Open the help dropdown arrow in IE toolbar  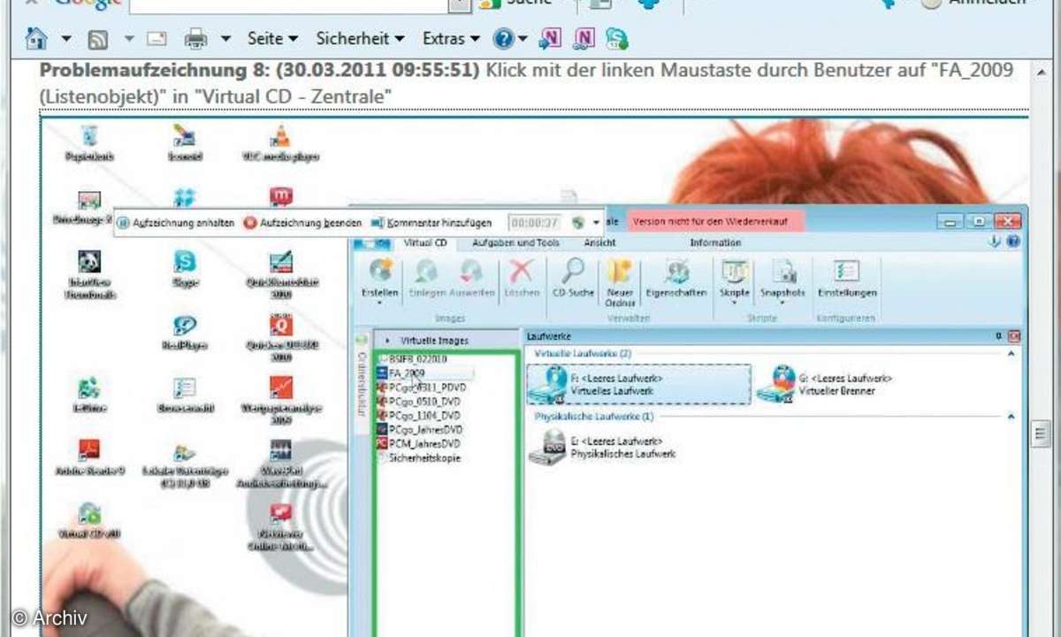[523, 39]
